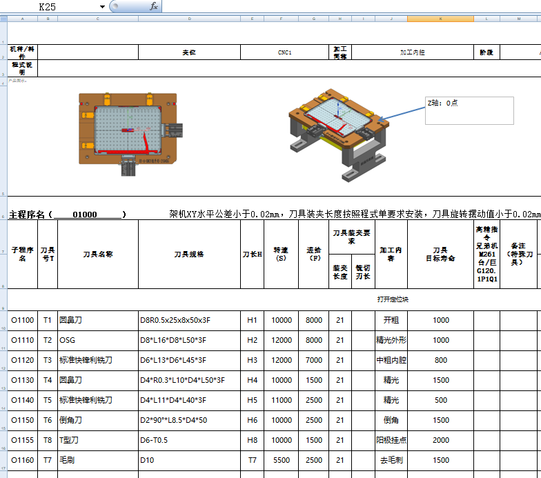This screenshot has height=478, width=541.
Task: Click cell O1150
Action: click(22, 421)
